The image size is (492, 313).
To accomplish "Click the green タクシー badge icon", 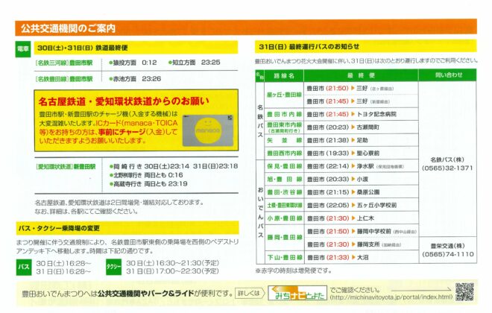I will [x=113, y=267].
